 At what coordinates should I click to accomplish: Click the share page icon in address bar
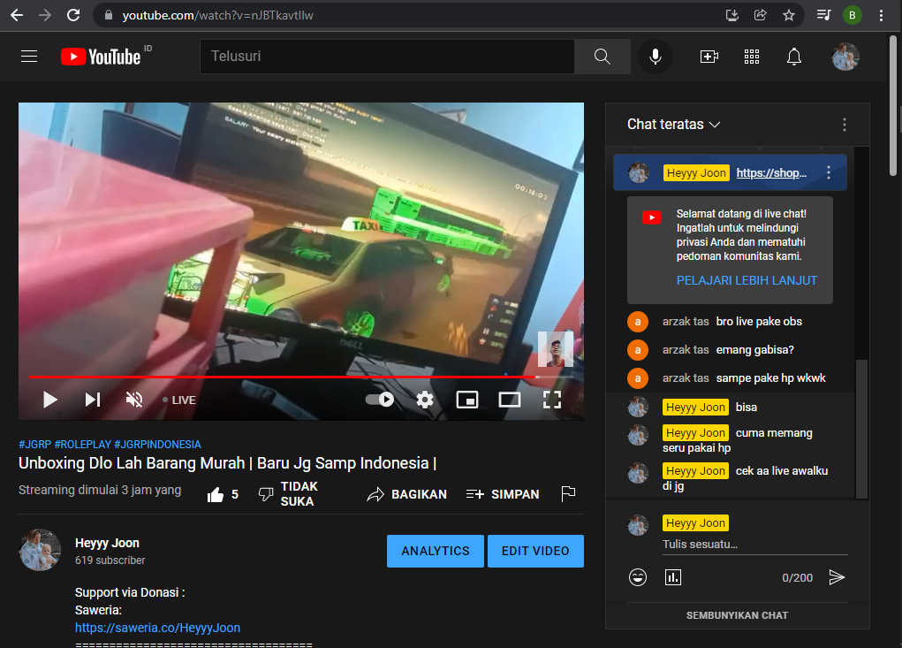(760, 15)
